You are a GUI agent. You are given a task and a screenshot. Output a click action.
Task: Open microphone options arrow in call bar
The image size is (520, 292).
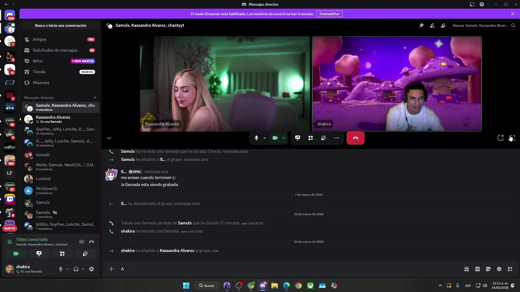(x=265, y=138)
